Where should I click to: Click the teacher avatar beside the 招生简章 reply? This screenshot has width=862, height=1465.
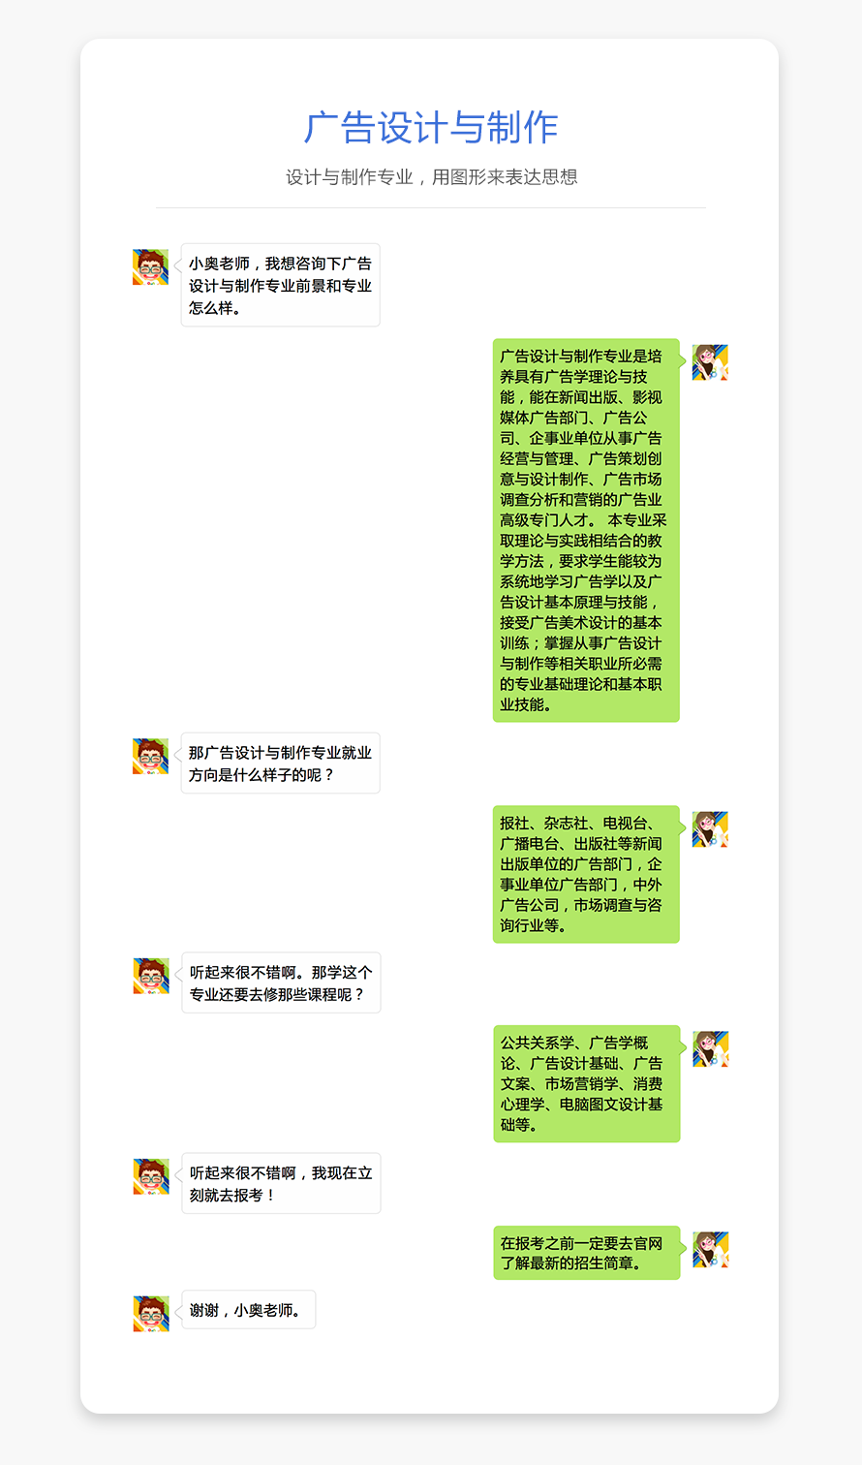tap(711, 1250)
